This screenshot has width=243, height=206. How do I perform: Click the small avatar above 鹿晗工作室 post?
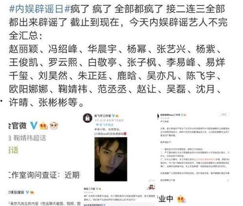coord(151,187)
